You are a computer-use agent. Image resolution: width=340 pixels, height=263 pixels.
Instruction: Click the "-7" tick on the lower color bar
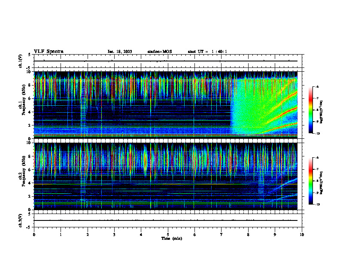[317, 169]
